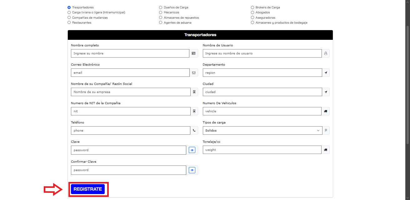This screenshot has height=200, width=410.
Task: Select the Agentes de aduana radio option
Action: (161, 23)
